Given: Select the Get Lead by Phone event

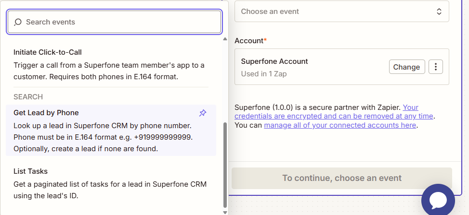Looking at the screenshot, I should pyautogui.click(x=111, y=131).
